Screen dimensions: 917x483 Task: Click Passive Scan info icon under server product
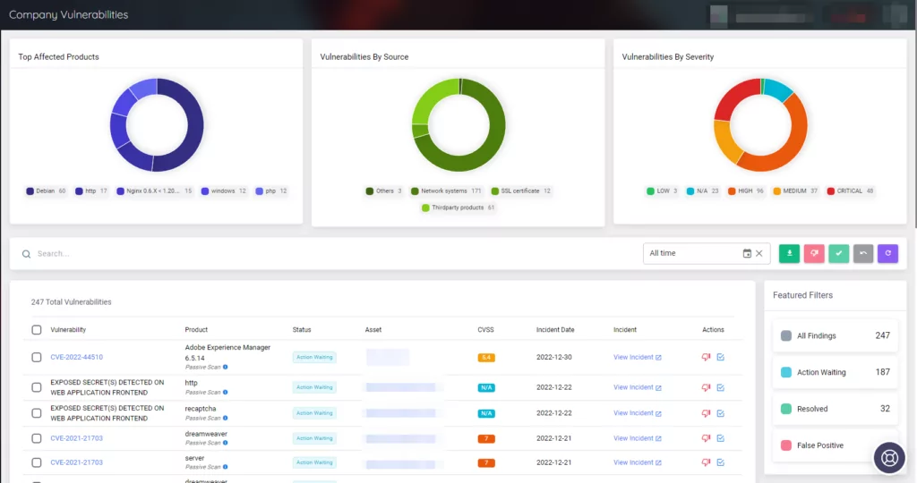225,467
